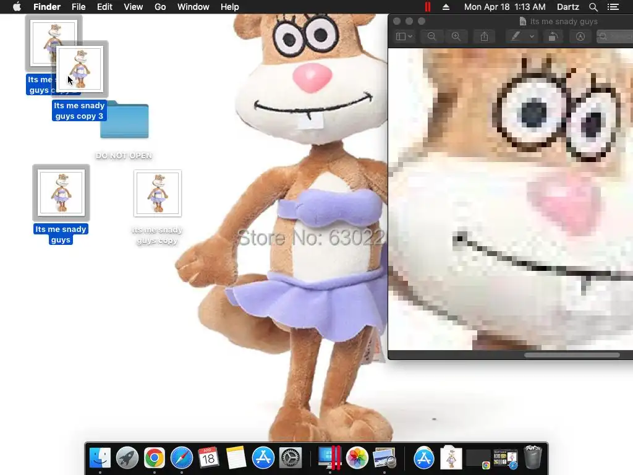The width and height of the screenshot is (633, 475).
Task: Click the Parallels icon in the menu bar
Action: pos(428,7)
